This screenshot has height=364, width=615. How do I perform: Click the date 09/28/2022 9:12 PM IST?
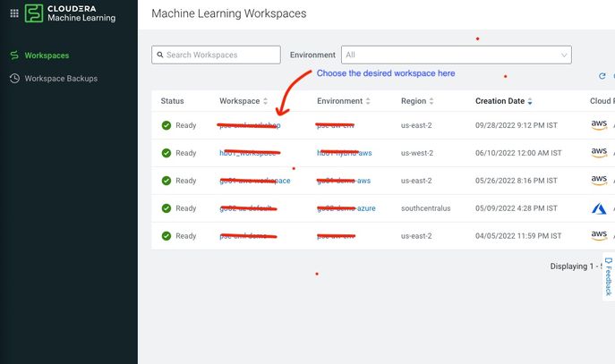tap(517, 125)
